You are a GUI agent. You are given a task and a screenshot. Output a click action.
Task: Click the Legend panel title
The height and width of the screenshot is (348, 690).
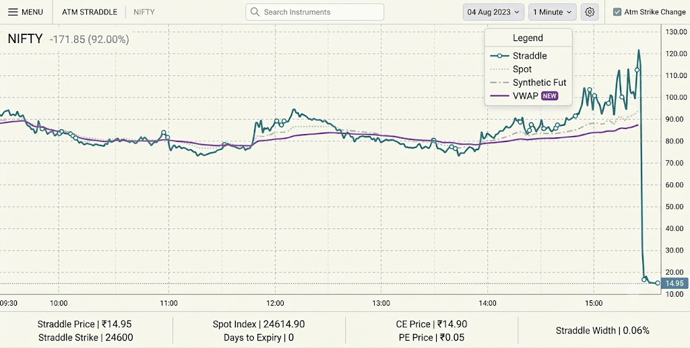528,38
